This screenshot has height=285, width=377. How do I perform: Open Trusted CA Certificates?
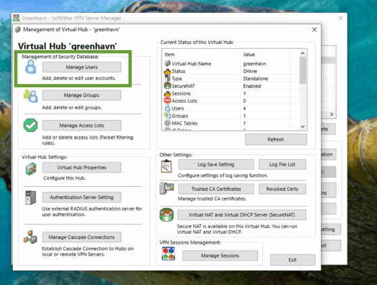click(216, 189)
